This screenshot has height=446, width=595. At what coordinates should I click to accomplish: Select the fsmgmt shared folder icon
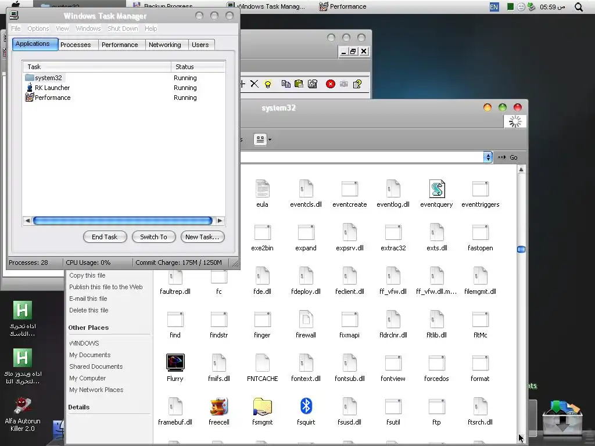click(262, 406)
